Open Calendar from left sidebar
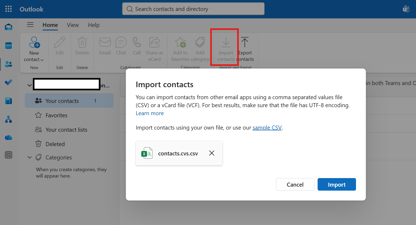This screenshot has height=225, width=416. pyautogui.click(x=9, y=46)
